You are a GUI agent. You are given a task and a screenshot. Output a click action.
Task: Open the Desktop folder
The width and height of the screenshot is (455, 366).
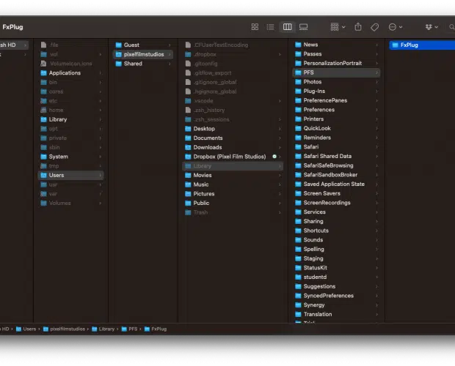pos(233,129)
